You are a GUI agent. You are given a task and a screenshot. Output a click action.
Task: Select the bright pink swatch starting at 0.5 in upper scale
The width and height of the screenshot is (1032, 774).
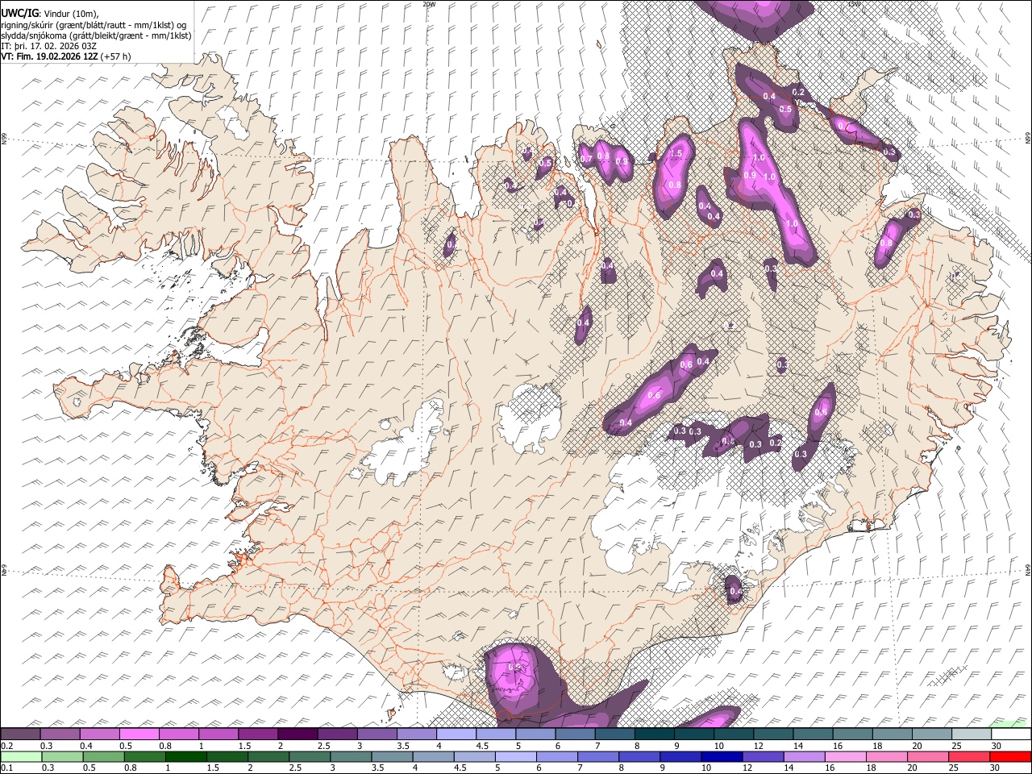139,734
